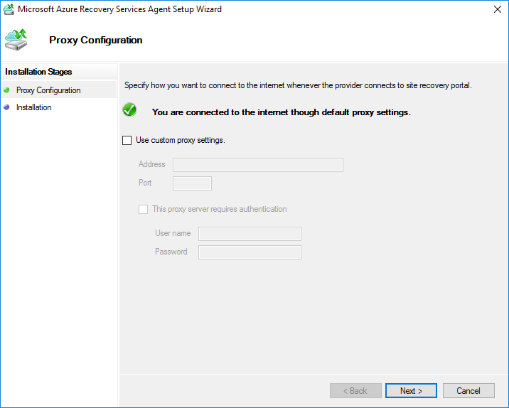The image size is (509, 408).
Task: Click the proxy Address input field
Action: (257, 165)
